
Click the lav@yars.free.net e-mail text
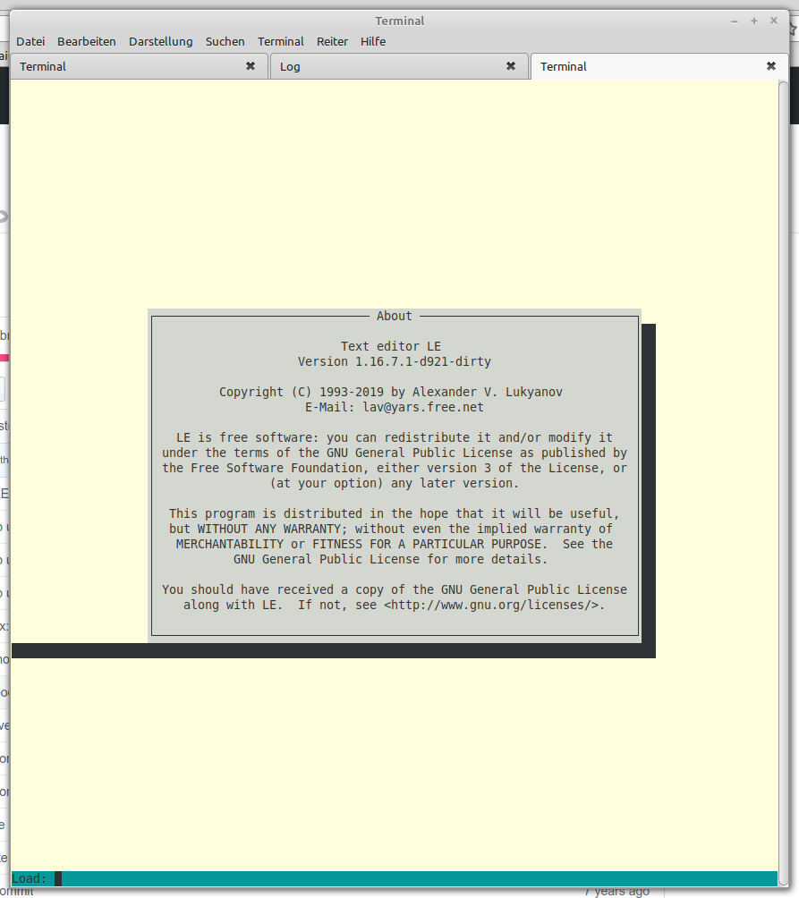(x=422, y=407)
